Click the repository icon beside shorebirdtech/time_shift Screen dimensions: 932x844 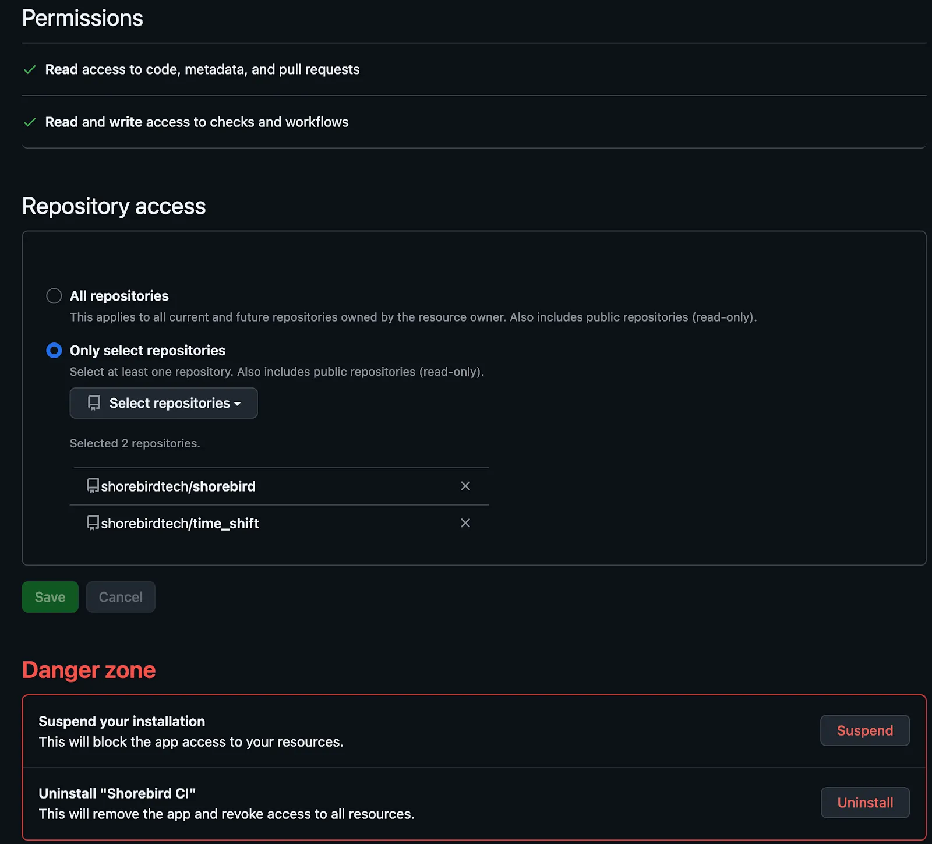pos(93,523)
